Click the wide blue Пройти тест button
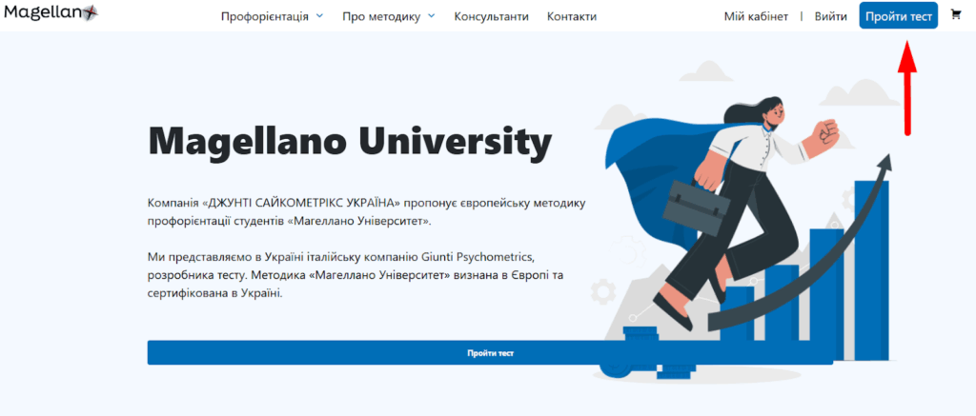This screenshot has width=976, height=416. (490, 352)
